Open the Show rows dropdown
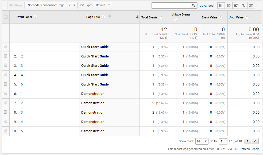This screenshot has height=155, width=263. pos(202,141)
